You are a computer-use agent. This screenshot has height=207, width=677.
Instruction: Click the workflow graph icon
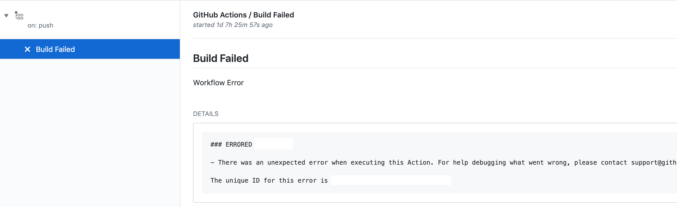tap(19, 15)
